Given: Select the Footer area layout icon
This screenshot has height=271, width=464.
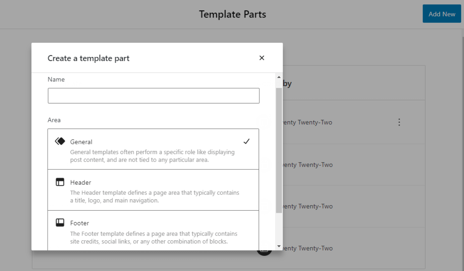Looking at the screenshot, I should pos(60,222).
